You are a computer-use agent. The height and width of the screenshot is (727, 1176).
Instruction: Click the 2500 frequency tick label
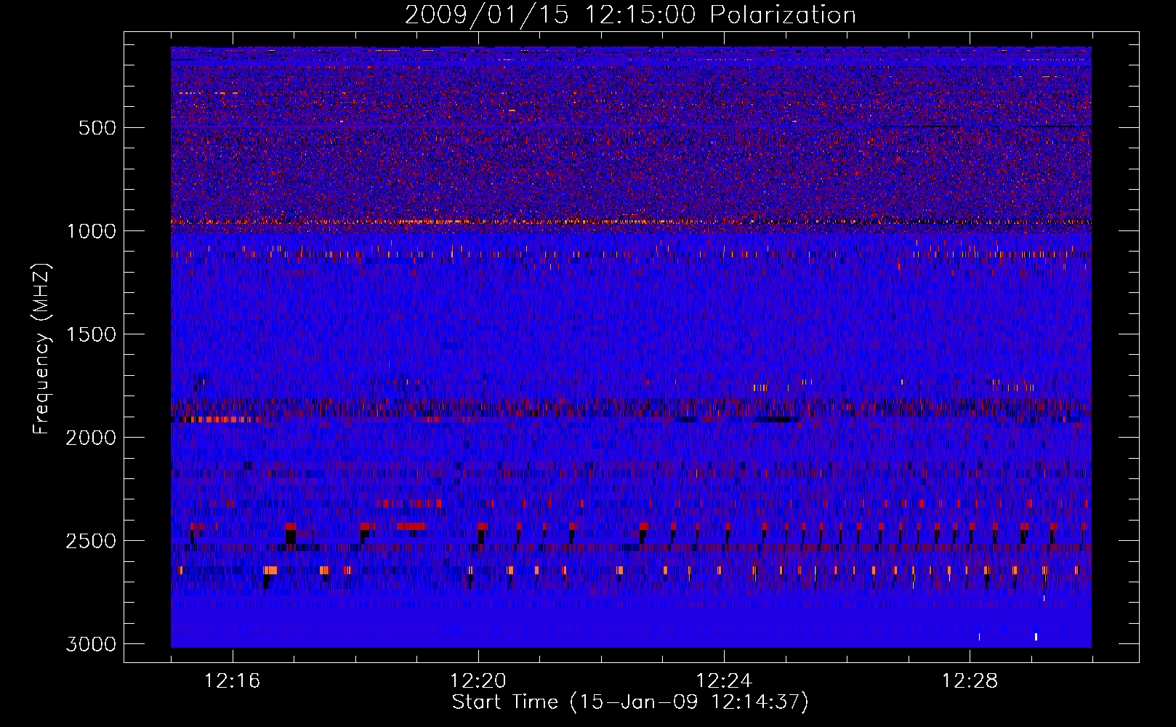click(91, 541)
